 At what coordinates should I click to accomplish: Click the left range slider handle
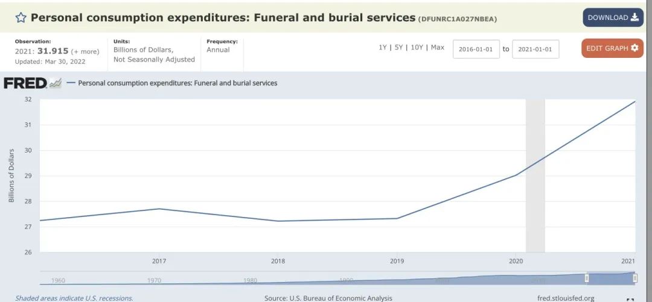tap(586, 278)
